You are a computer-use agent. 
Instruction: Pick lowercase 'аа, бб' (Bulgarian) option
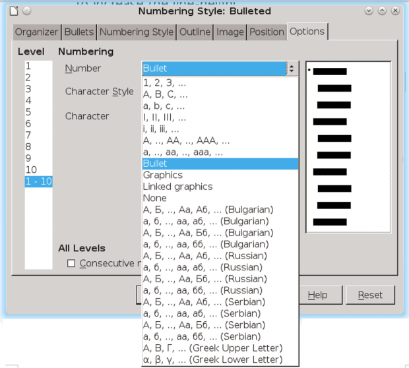click(220, 245)
